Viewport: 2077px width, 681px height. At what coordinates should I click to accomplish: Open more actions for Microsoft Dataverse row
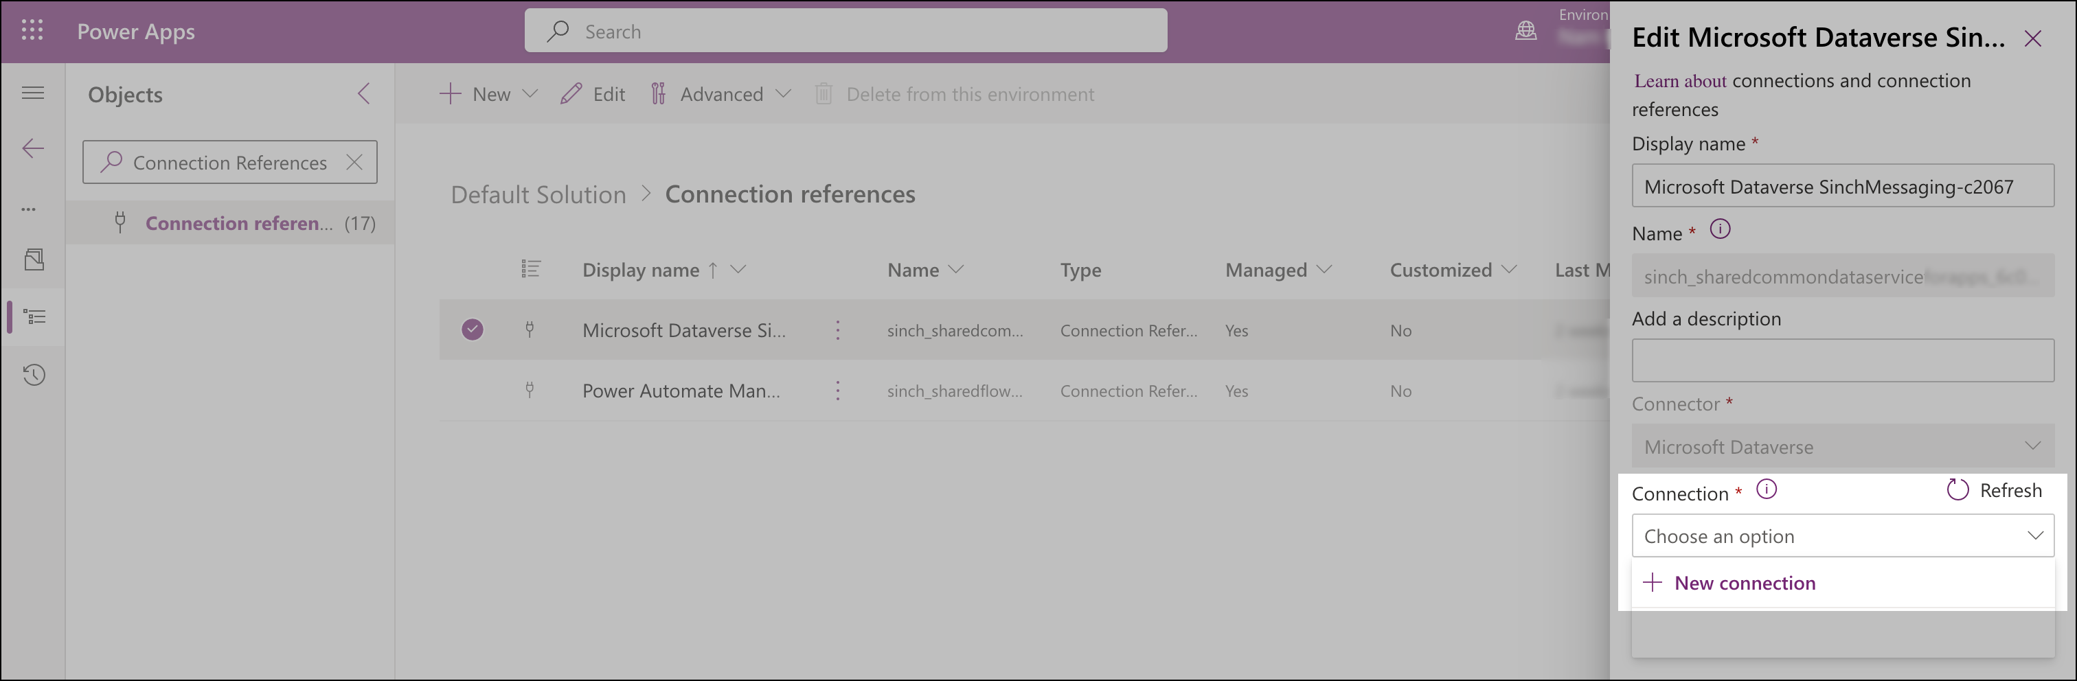coord(838,330)
